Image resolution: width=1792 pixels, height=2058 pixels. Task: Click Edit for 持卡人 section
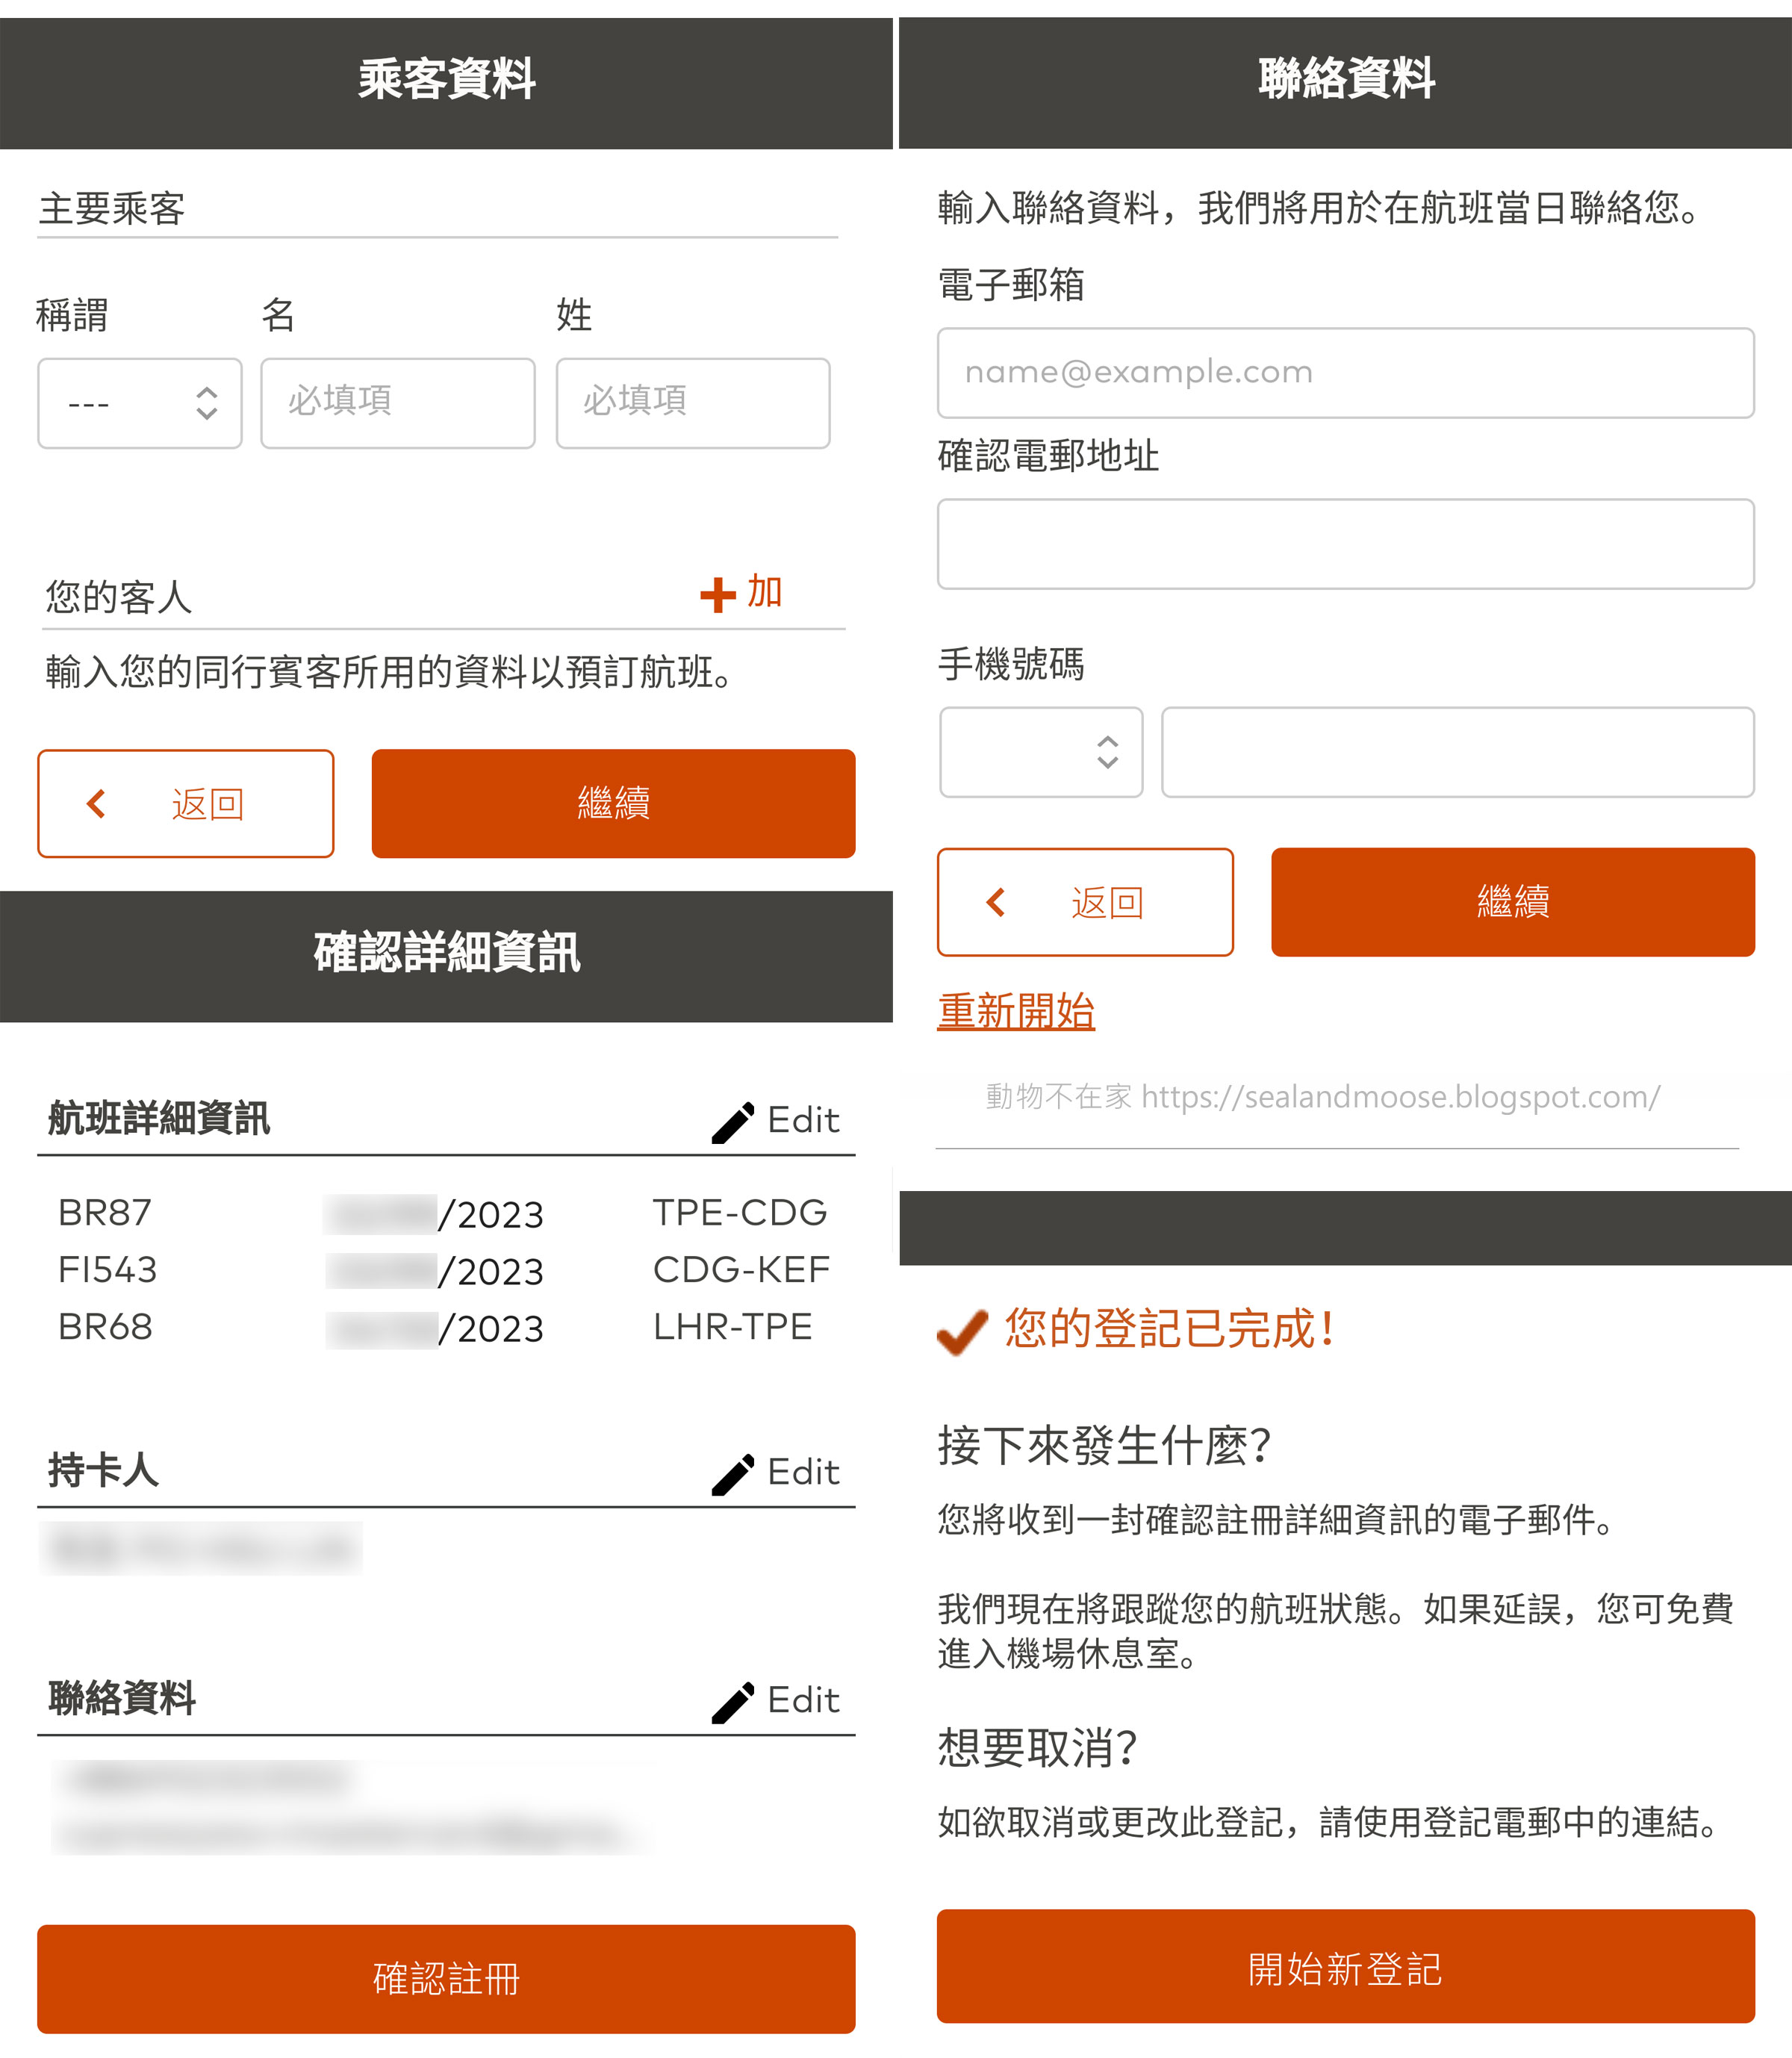(x=803, y=1472)
